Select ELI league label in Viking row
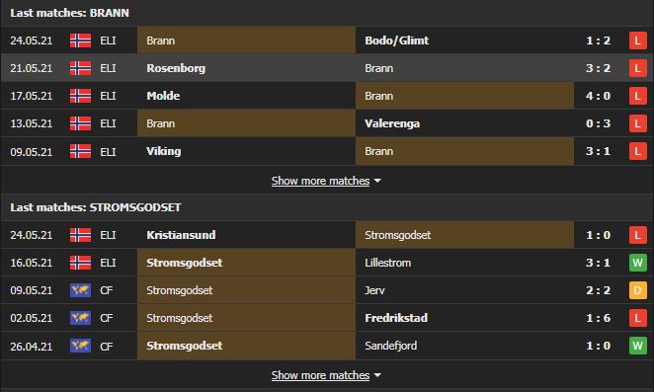 pos(108,152)
